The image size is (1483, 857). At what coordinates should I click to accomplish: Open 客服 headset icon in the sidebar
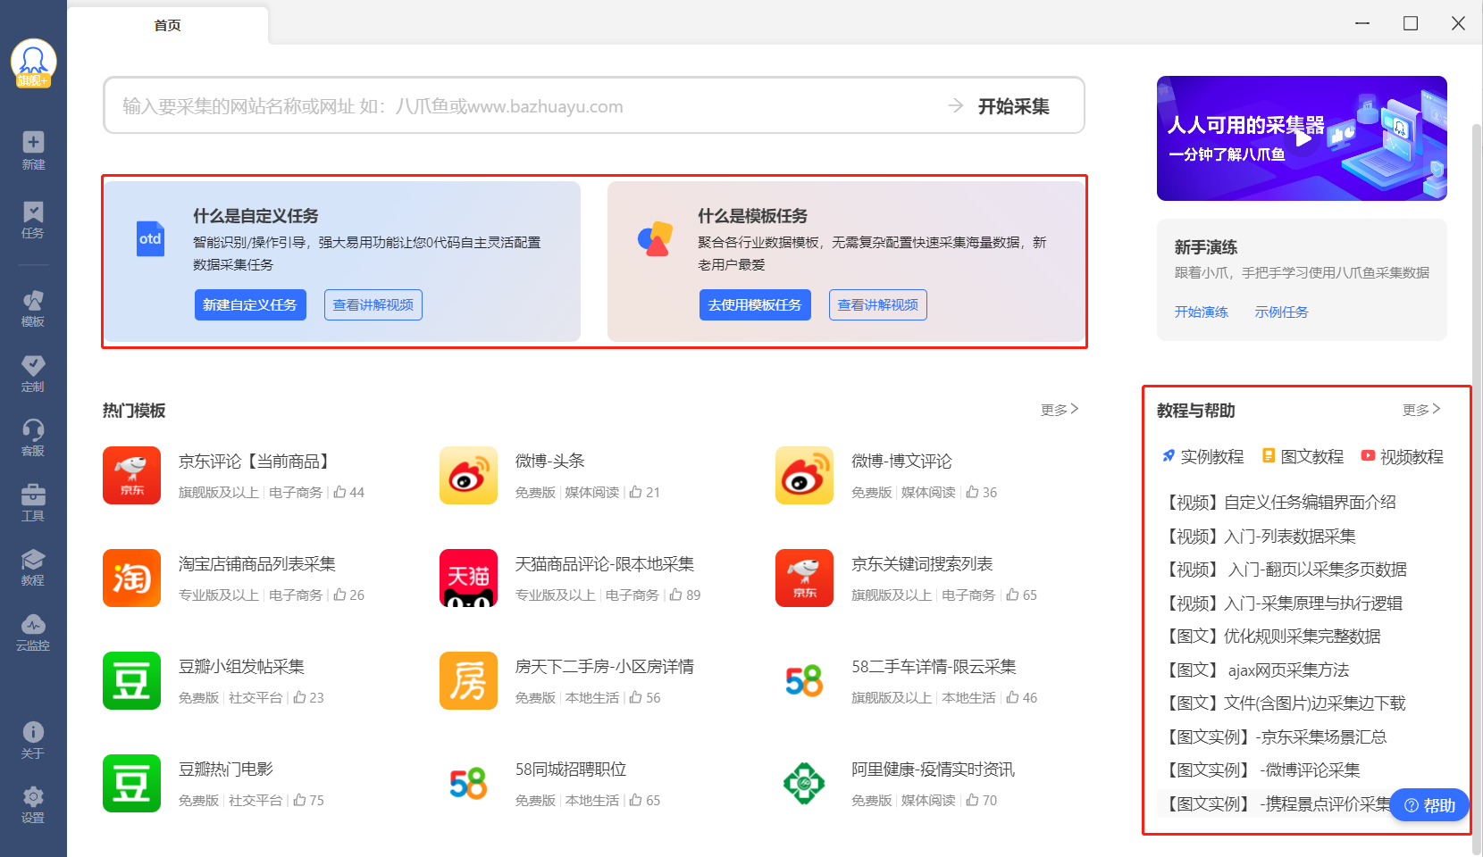(33, 437)
